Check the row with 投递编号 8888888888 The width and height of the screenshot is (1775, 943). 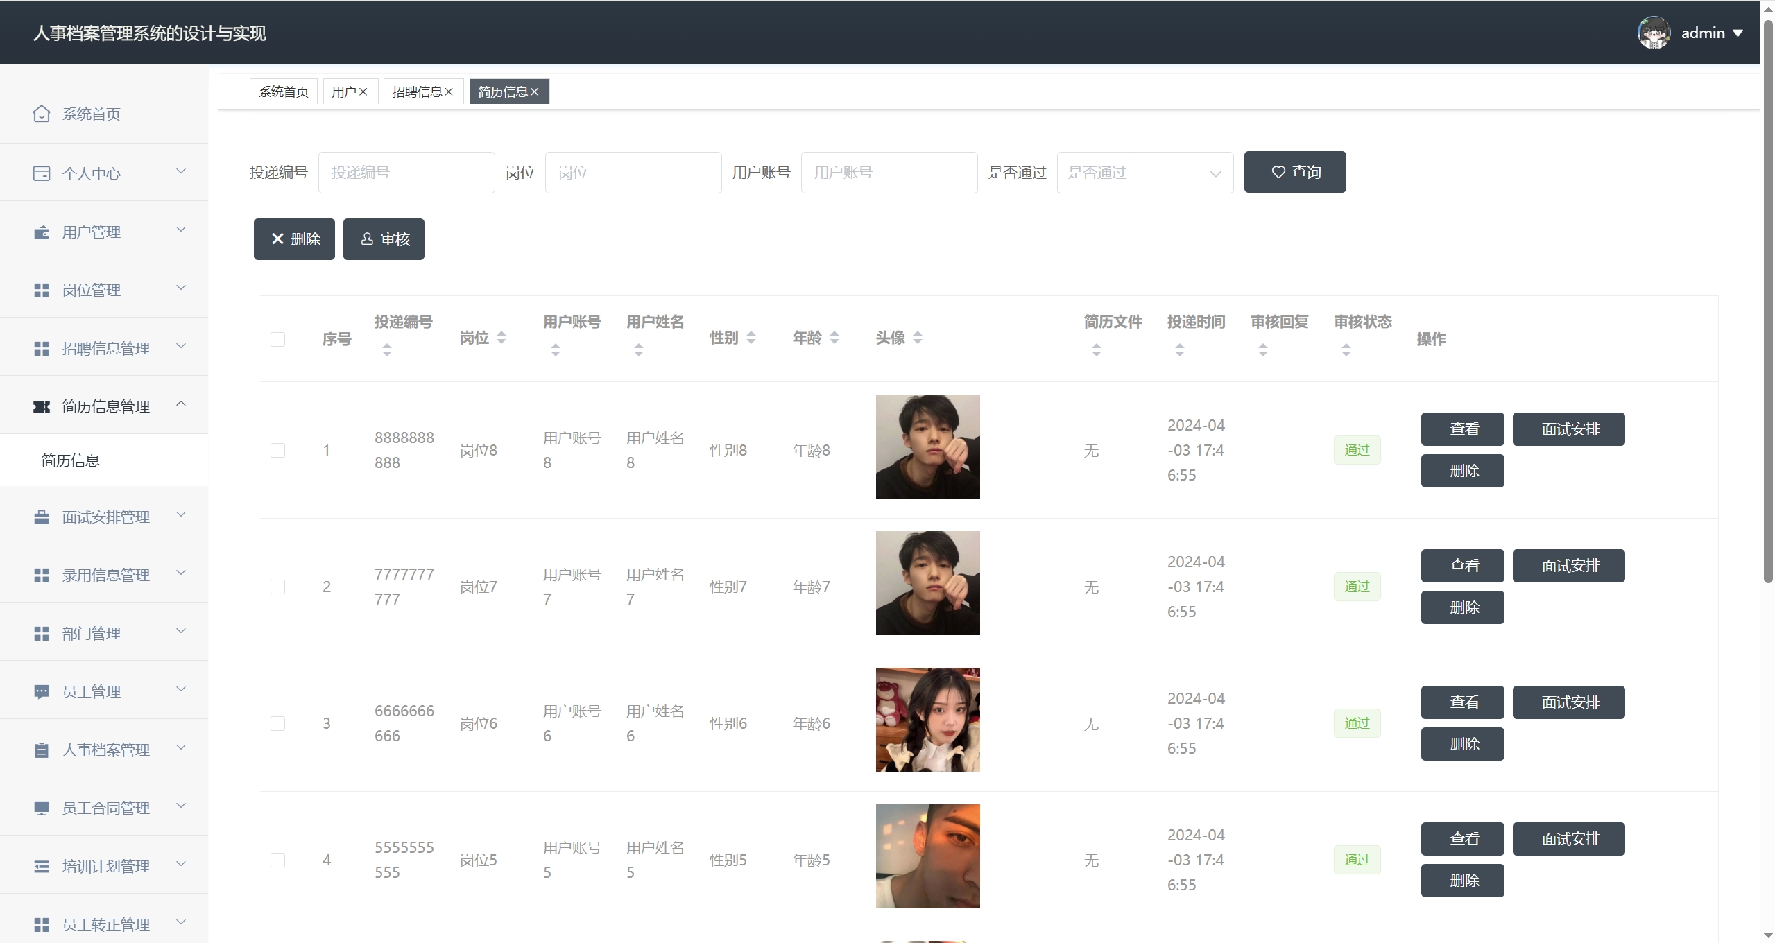pos(277,451)
